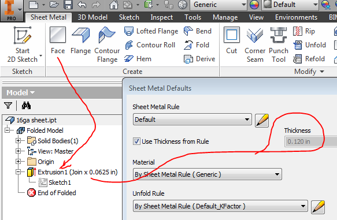Screen dimensions: 337x220
Task: Edit sheet metal rule with pencil icon
Action: 262,121
